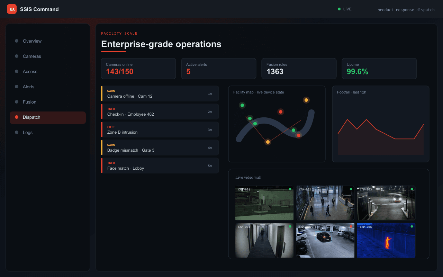Click the red SS logo icon
The width and height of the screenshot is (443, 277).
(x=12, y=9)
